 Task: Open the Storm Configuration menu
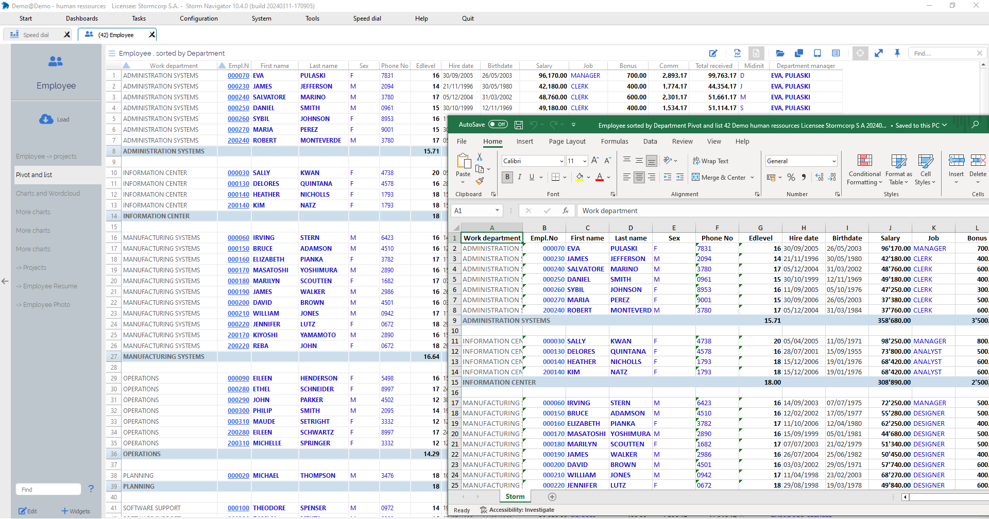click(x=199, y=19)
